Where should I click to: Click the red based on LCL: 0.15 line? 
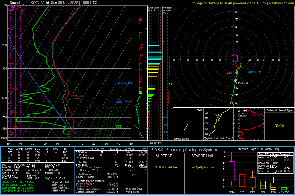click(274, 160)
